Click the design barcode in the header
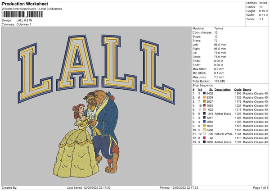The height and width of the screenshot is (191, 270). click(x=22, y=14)
